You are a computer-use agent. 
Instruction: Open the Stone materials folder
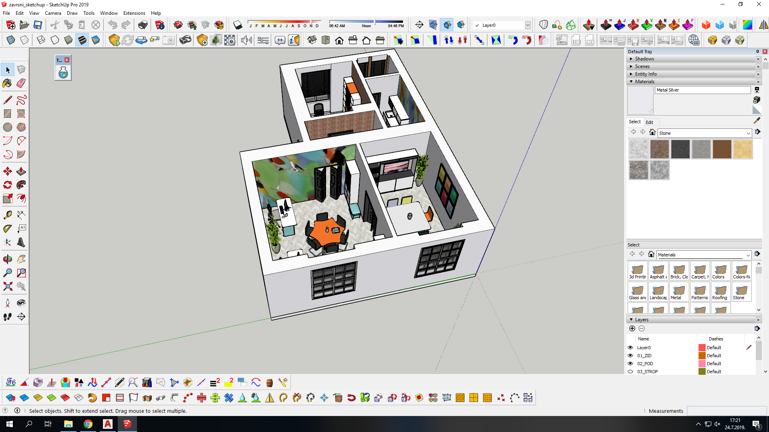(741, 292)
